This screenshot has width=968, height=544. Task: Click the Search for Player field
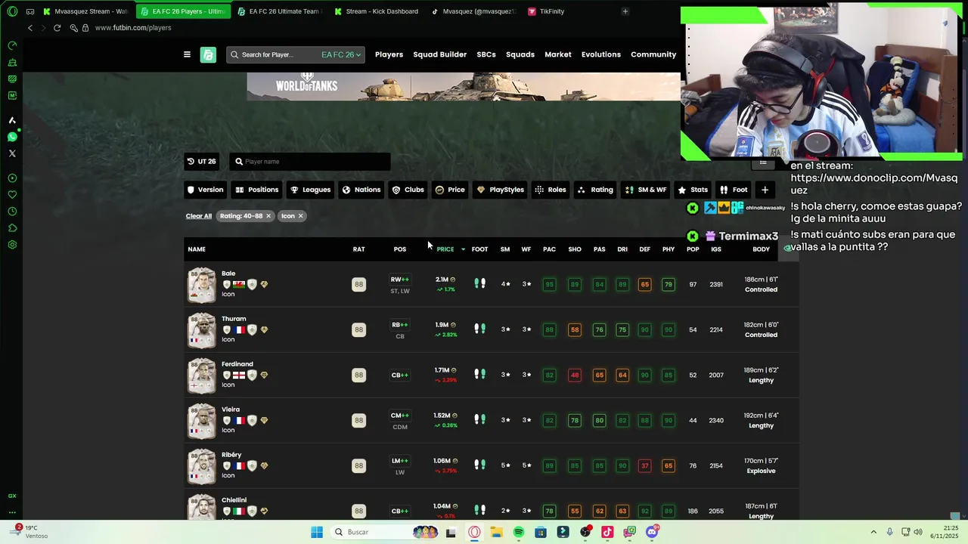[x=272, y=54]
